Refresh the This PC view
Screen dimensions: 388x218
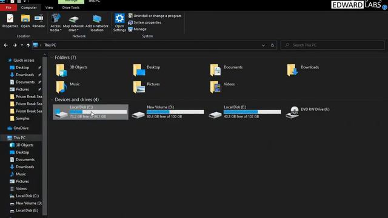(272, 45)
